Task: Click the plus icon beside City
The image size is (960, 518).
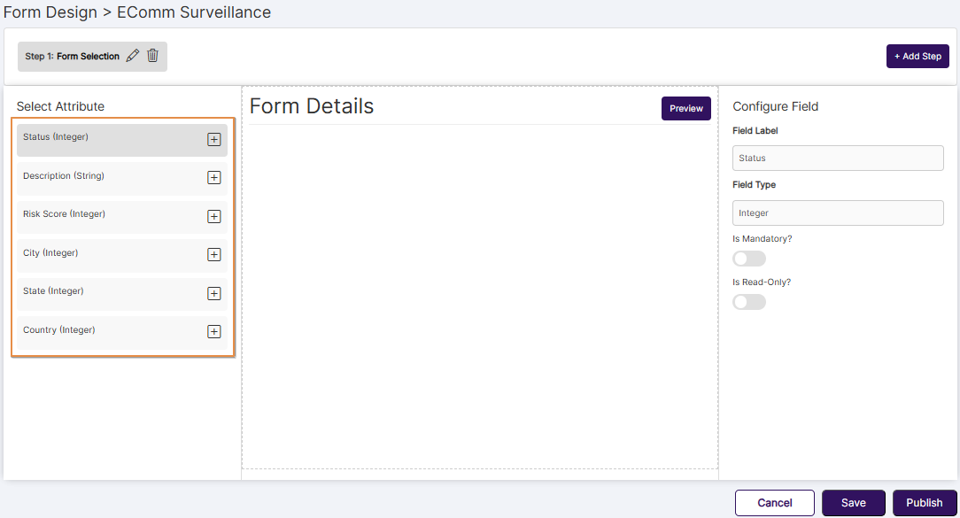Action: pyautogui.click(x=213, y=255)
